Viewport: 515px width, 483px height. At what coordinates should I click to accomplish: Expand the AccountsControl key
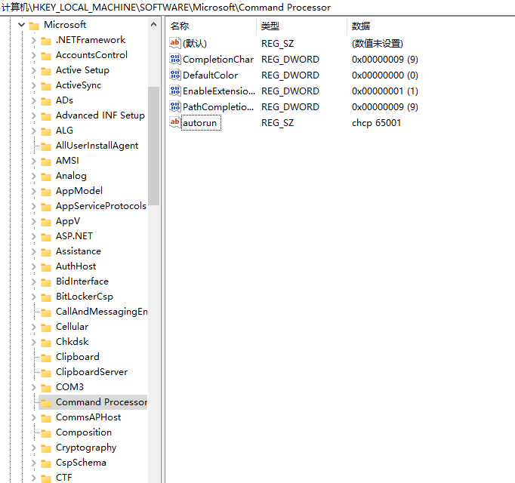tap(33, 55)
